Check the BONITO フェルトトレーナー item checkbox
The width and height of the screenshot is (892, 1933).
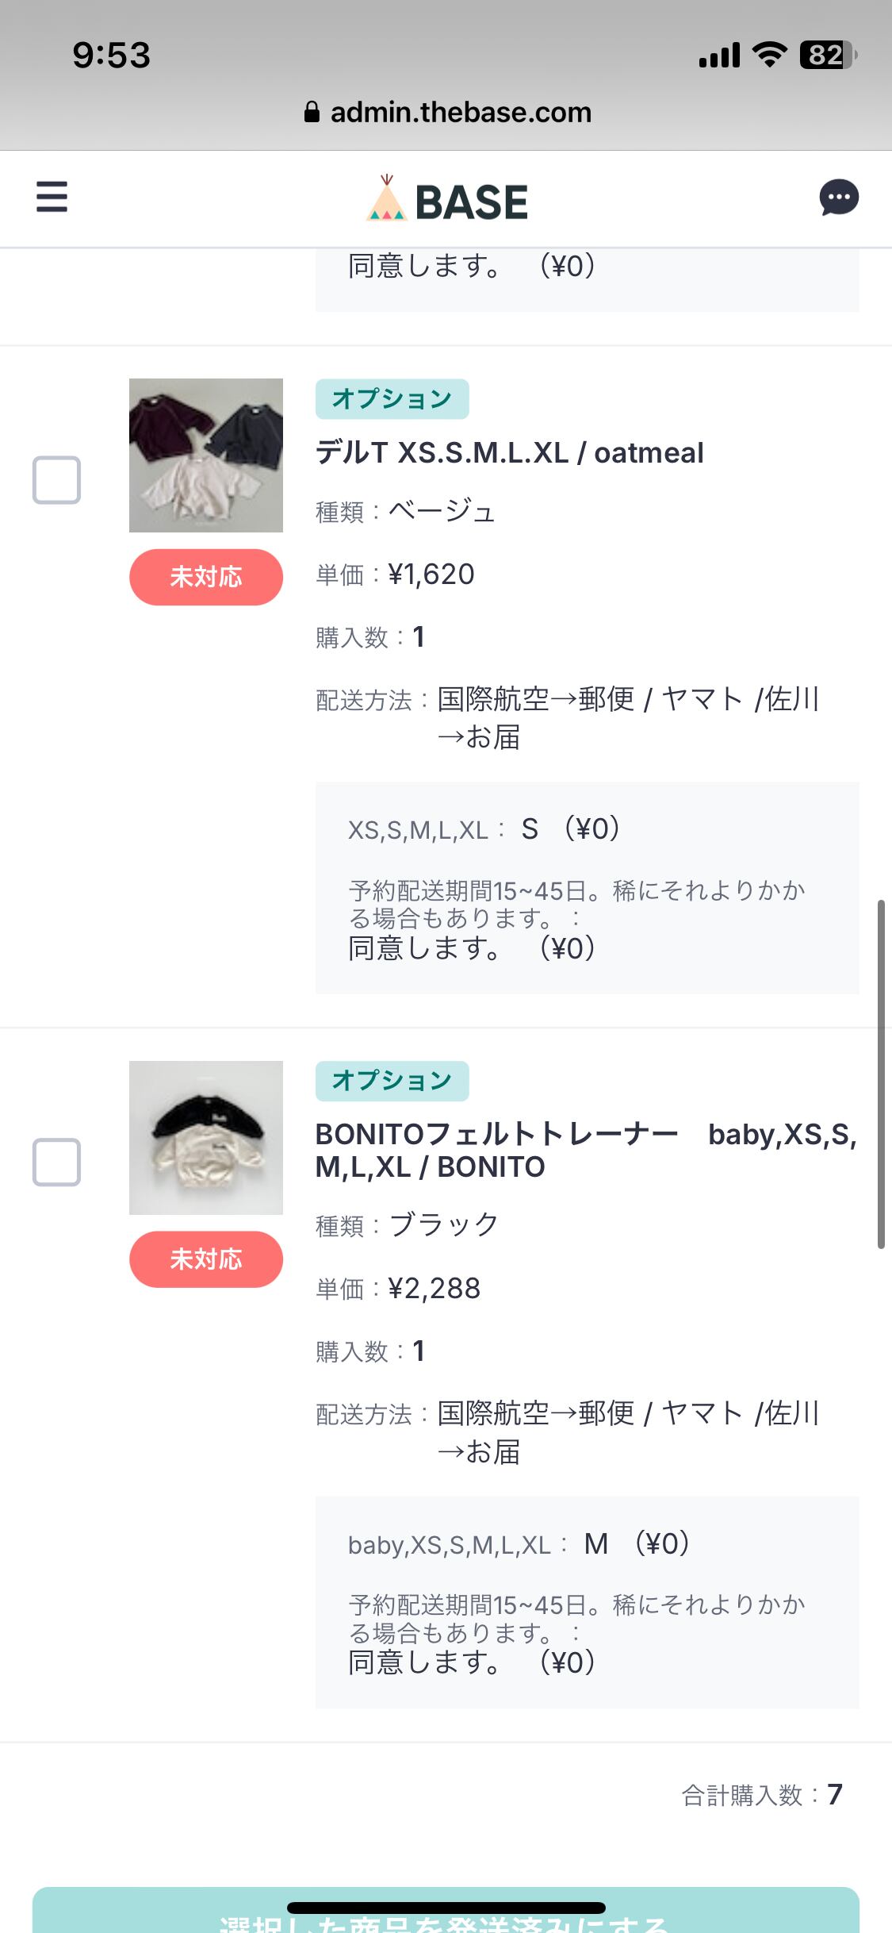click(x=56, y=1162)
